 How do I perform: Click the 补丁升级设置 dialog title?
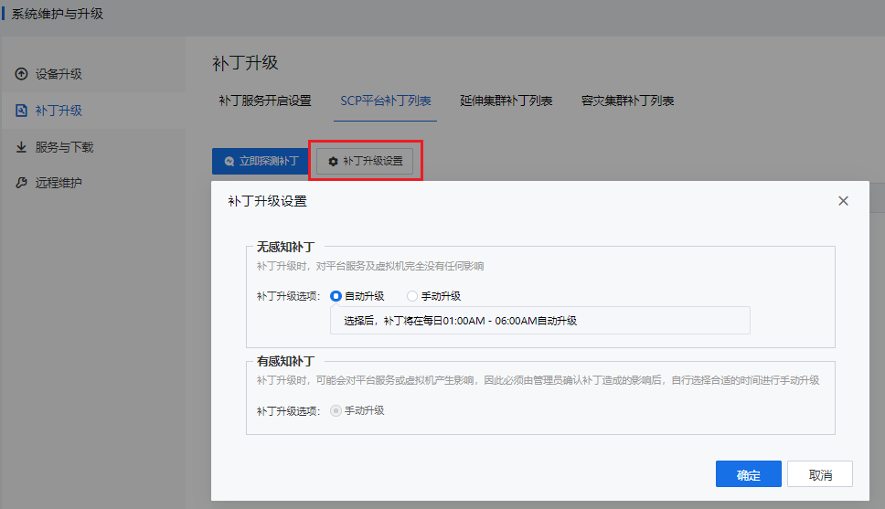268,201
